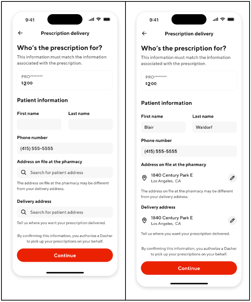This screenshot has width=251, height=302.
Task: Select the Last name field containing Waldorf
Action: [214, 127]
